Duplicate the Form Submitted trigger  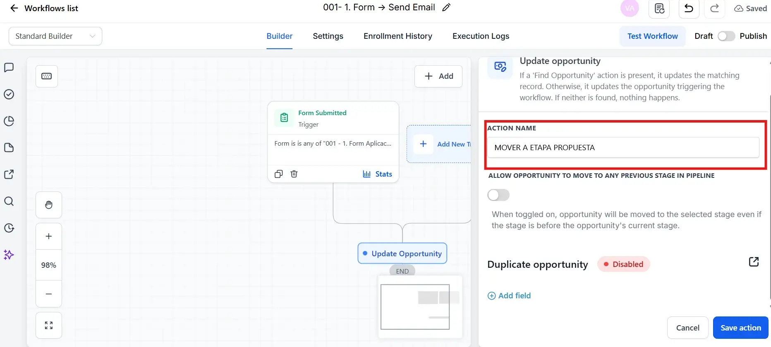point(279,174)
